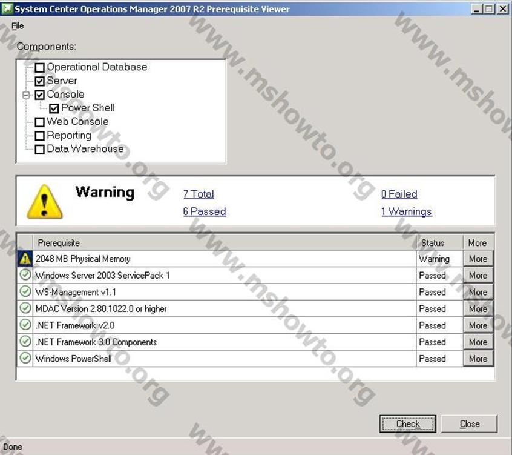Screen dimensions: 512x455
Task: Click the passed checkmark icon for .NET Framework 3.0 Components
Action: 25,341
